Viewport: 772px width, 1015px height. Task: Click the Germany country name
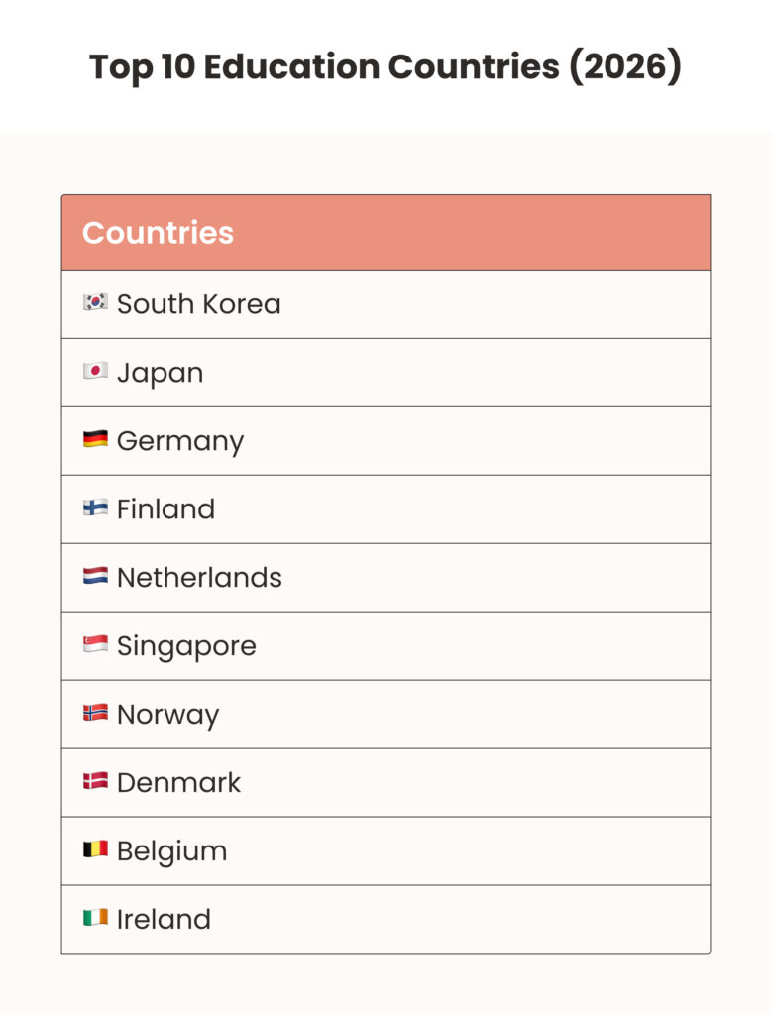[180, 441]
